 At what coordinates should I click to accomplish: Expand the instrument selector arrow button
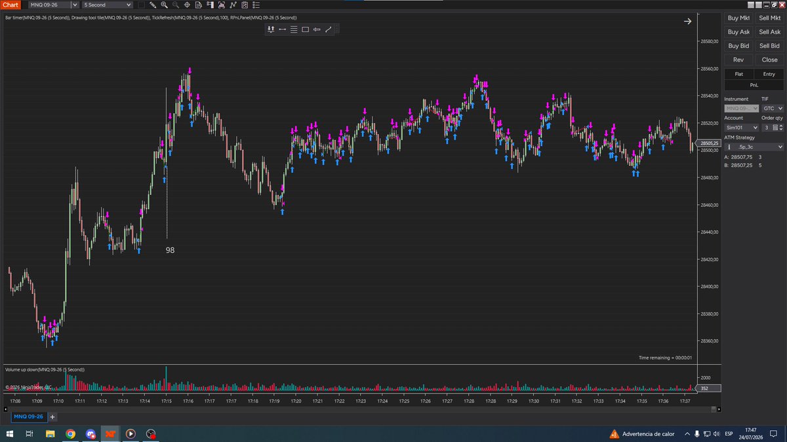(75, 5)
